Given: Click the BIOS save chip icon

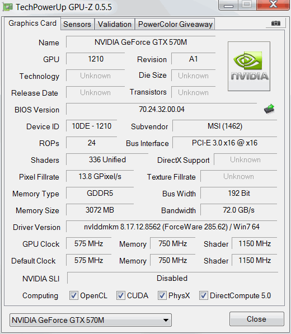Looking at the screenshot, I should (x=269, y=109).
